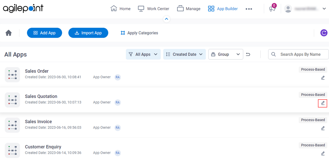The image size is (329, 161).
Task: Edit the Sales Quotation app
Action: click(x=323, y=103)
